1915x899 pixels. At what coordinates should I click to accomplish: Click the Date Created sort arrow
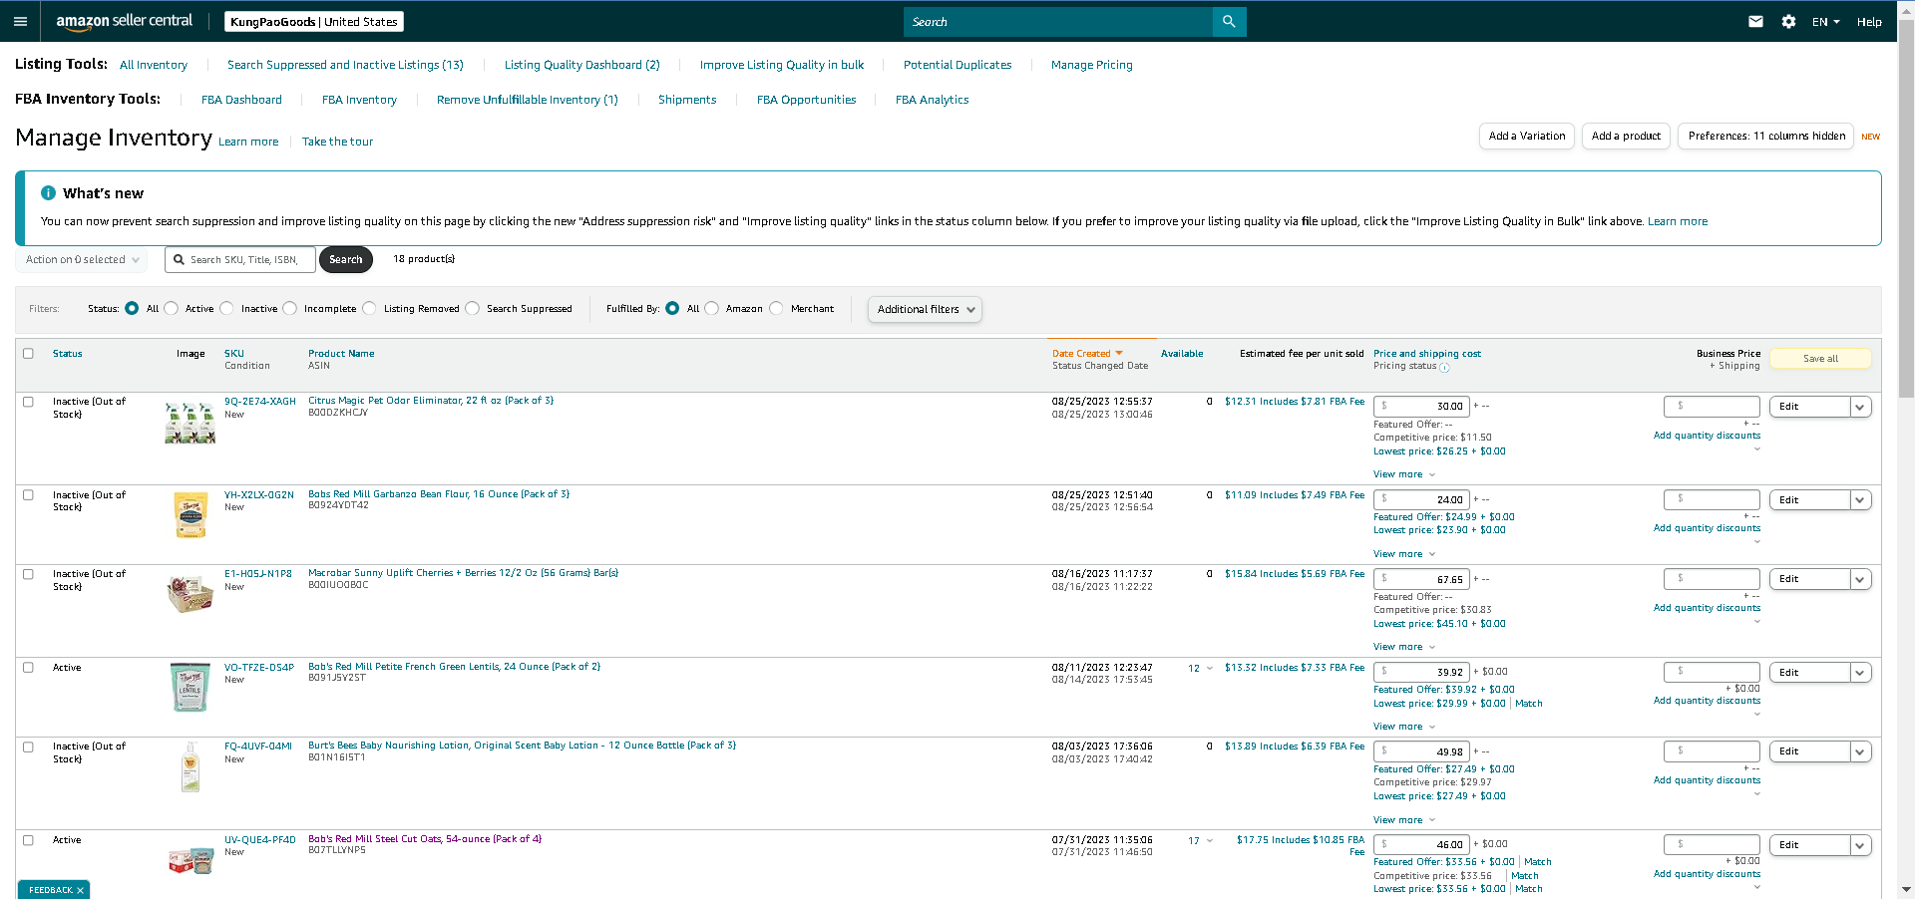(1119, 354)
